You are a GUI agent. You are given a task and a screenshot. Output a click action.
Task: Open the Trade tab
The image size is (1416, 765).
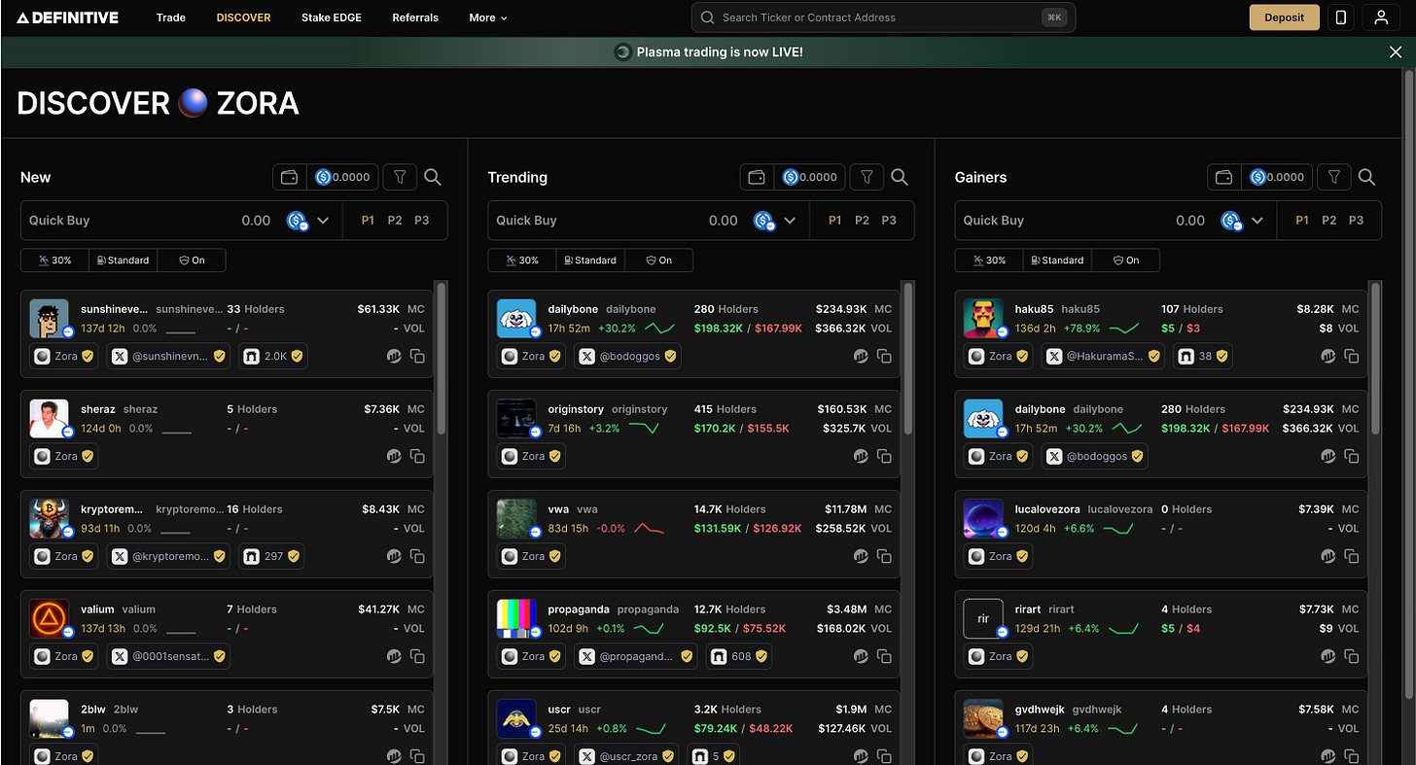[x=171, y=17]
